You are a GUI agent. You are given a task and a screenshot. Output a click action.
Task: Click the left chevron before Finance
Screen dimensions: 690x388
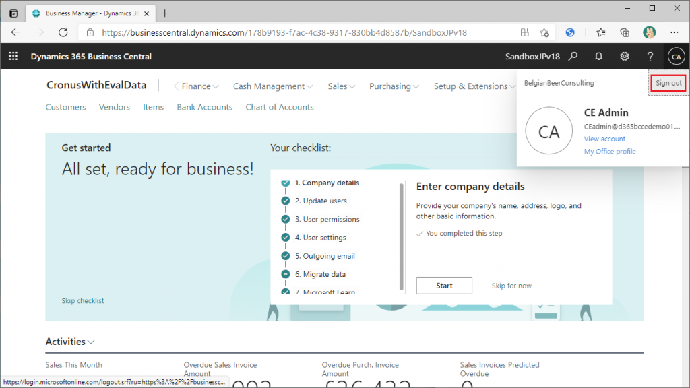pyautogui.click(x=176, y=86)
